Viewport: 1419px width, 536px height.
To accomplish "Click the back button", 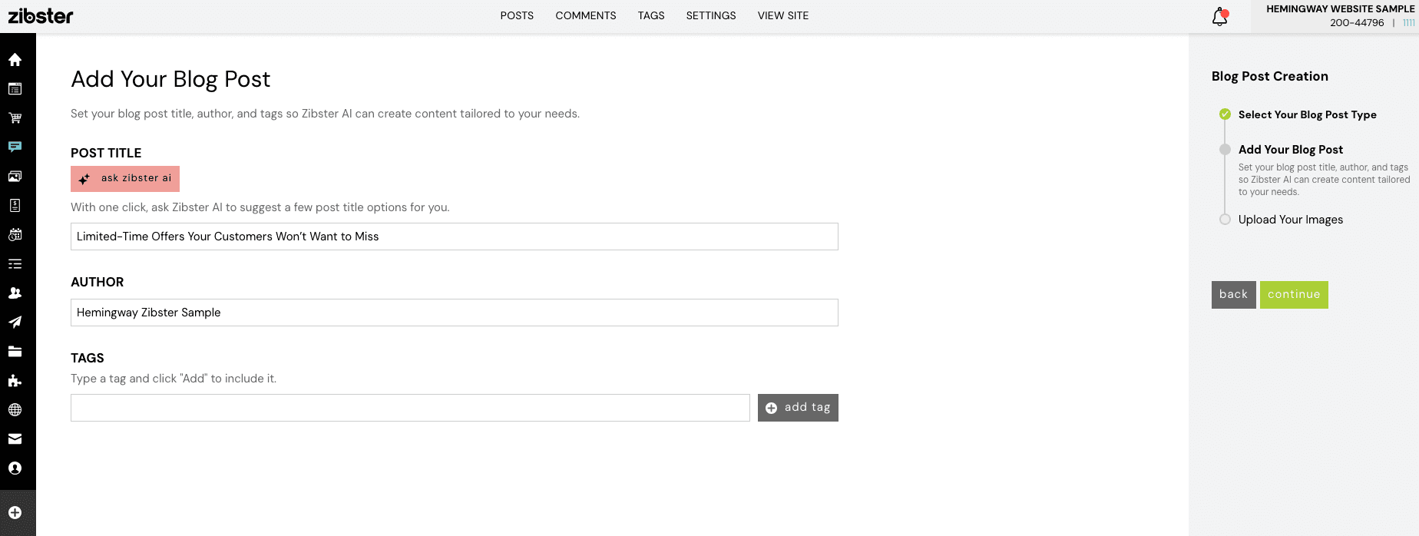I will 1233,295.
